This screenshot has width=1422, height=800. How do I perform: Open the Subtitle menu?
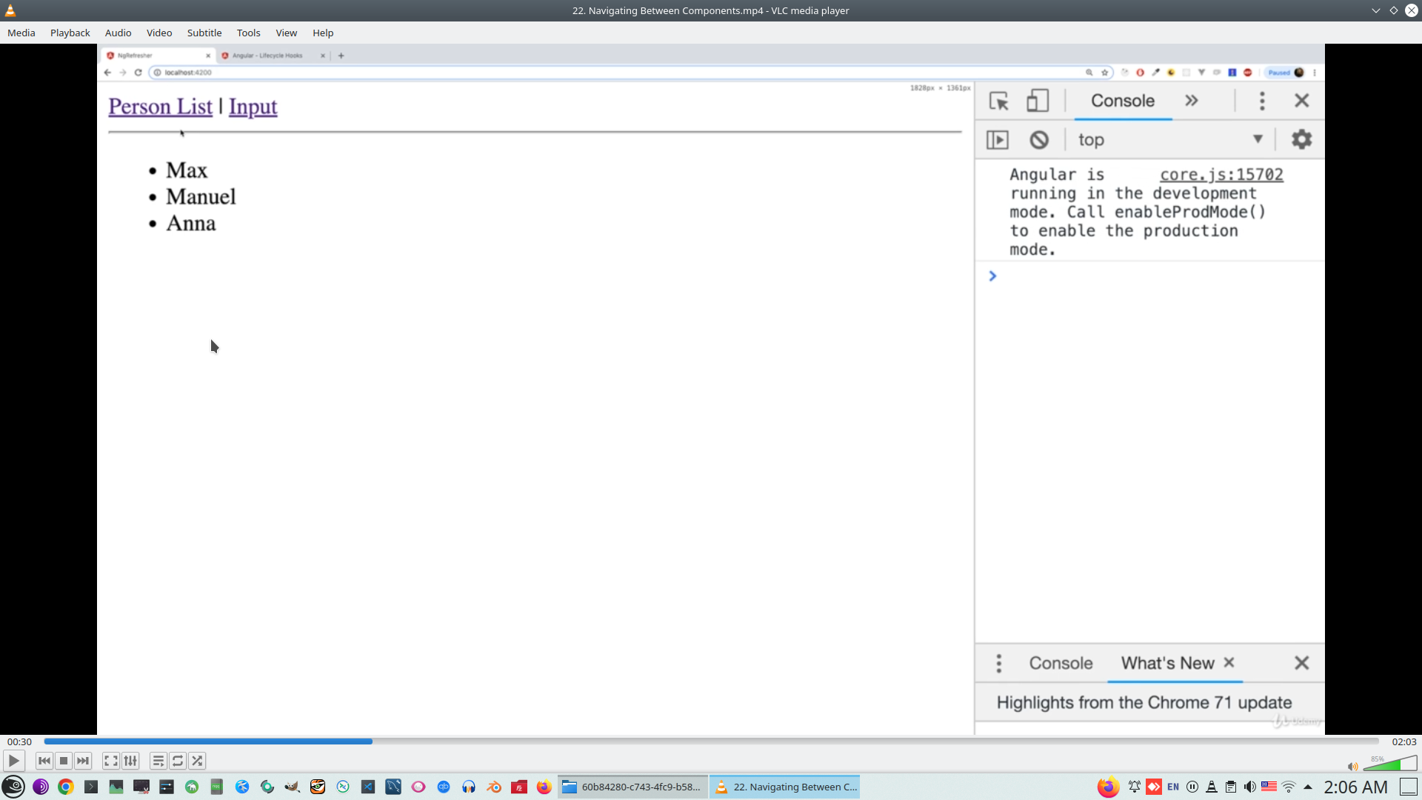(204, 33)
